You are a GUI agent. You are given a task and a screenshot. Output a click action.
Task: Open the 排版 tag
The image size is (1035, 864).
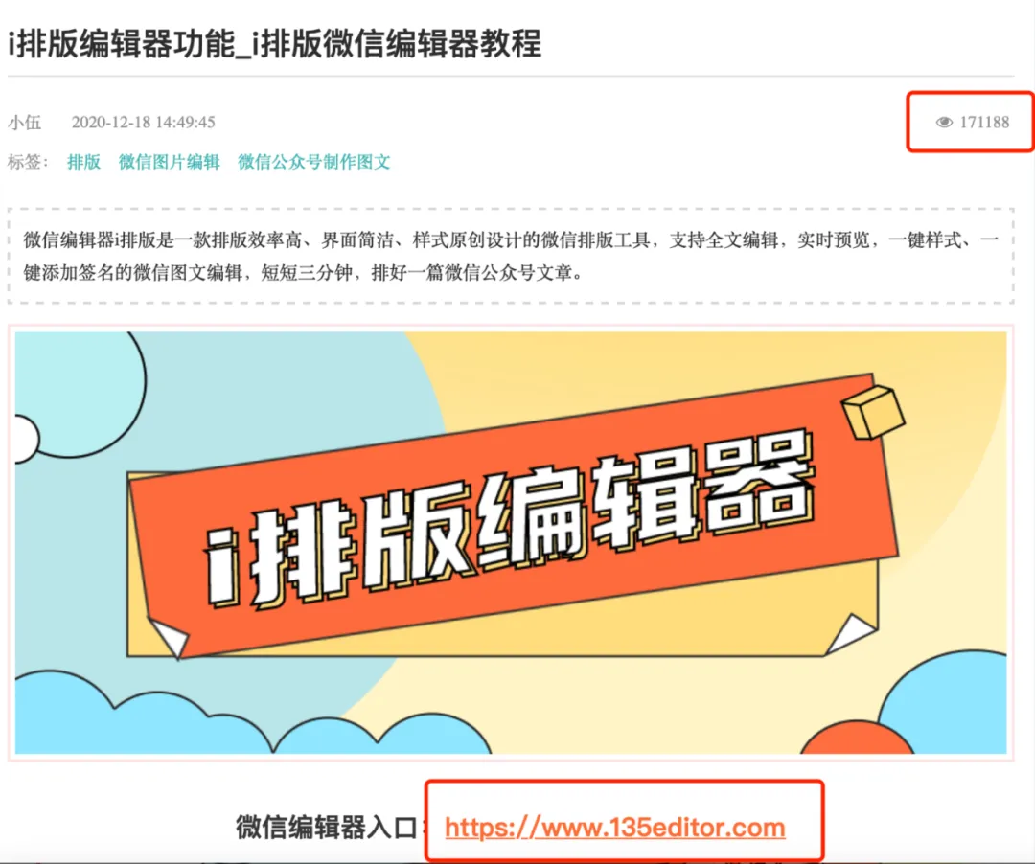coord(83,162)
